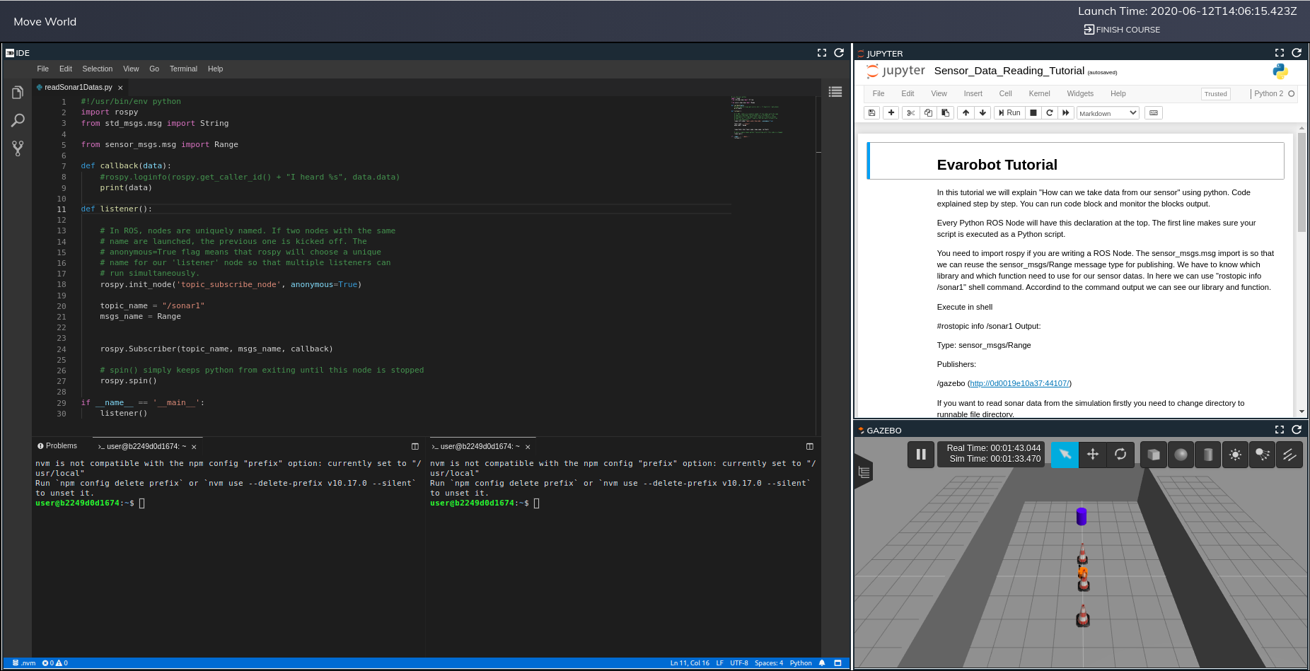
Task: Interrupt the kernel with stop icon
Action: [1033, 113]
